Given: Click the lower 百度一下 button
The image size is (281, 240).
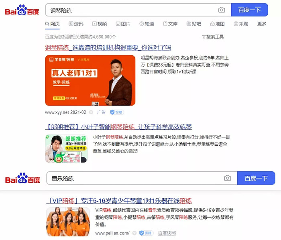Looking at the screenshot, I should 256,178.
